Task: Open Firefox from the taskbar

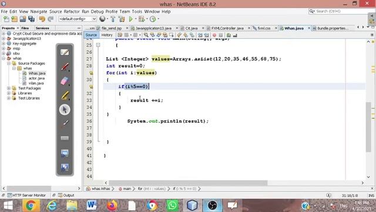Action: click(112, 206)
